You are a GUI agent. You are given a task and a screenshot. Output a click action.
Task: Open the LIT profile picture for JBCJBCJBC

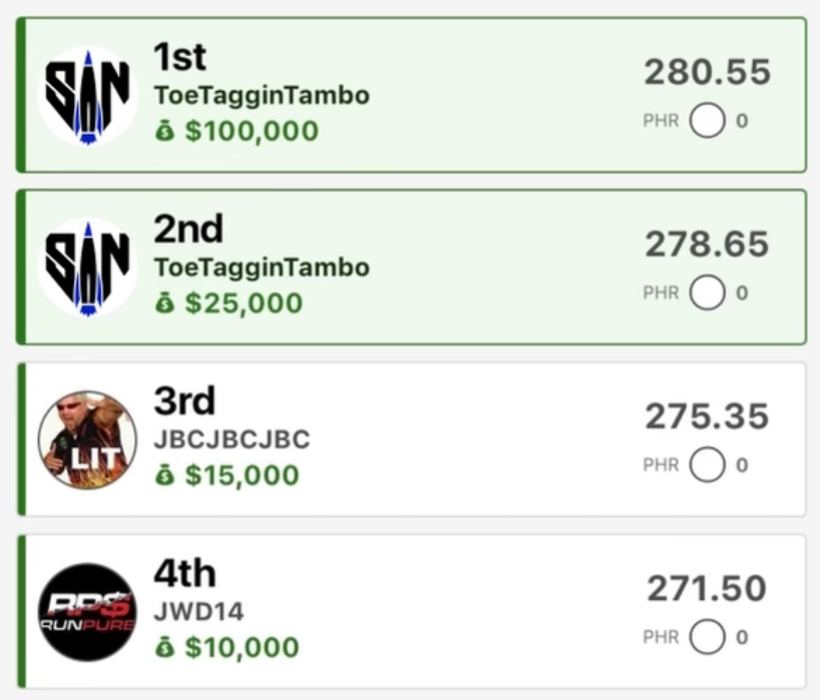pyautogui.click(x=87, y=440)
